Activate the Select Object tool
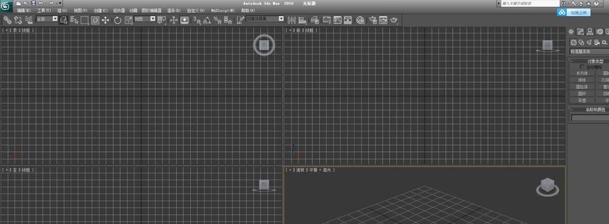The image size is (609, 224). (64, 20)
